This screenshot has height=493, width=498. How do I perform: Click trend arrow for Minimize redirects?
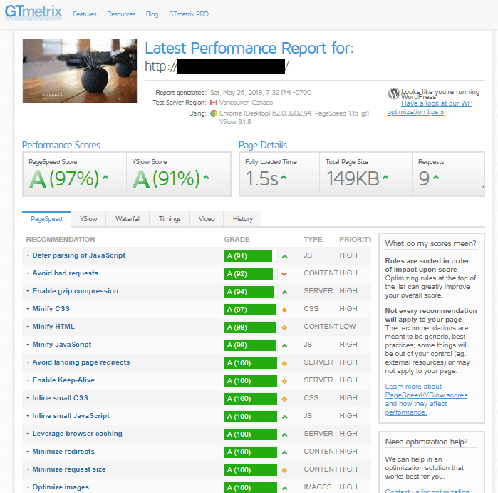[x=284, y=452]
